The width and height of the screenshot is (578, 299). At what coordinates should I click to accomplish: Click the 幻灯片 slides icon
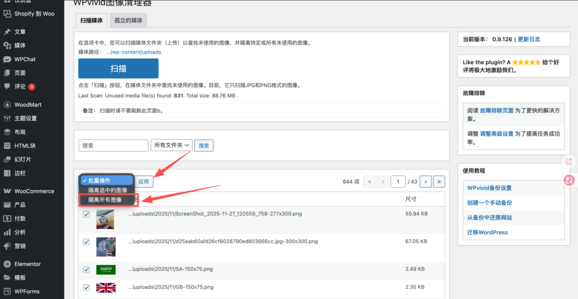point(7,159)
